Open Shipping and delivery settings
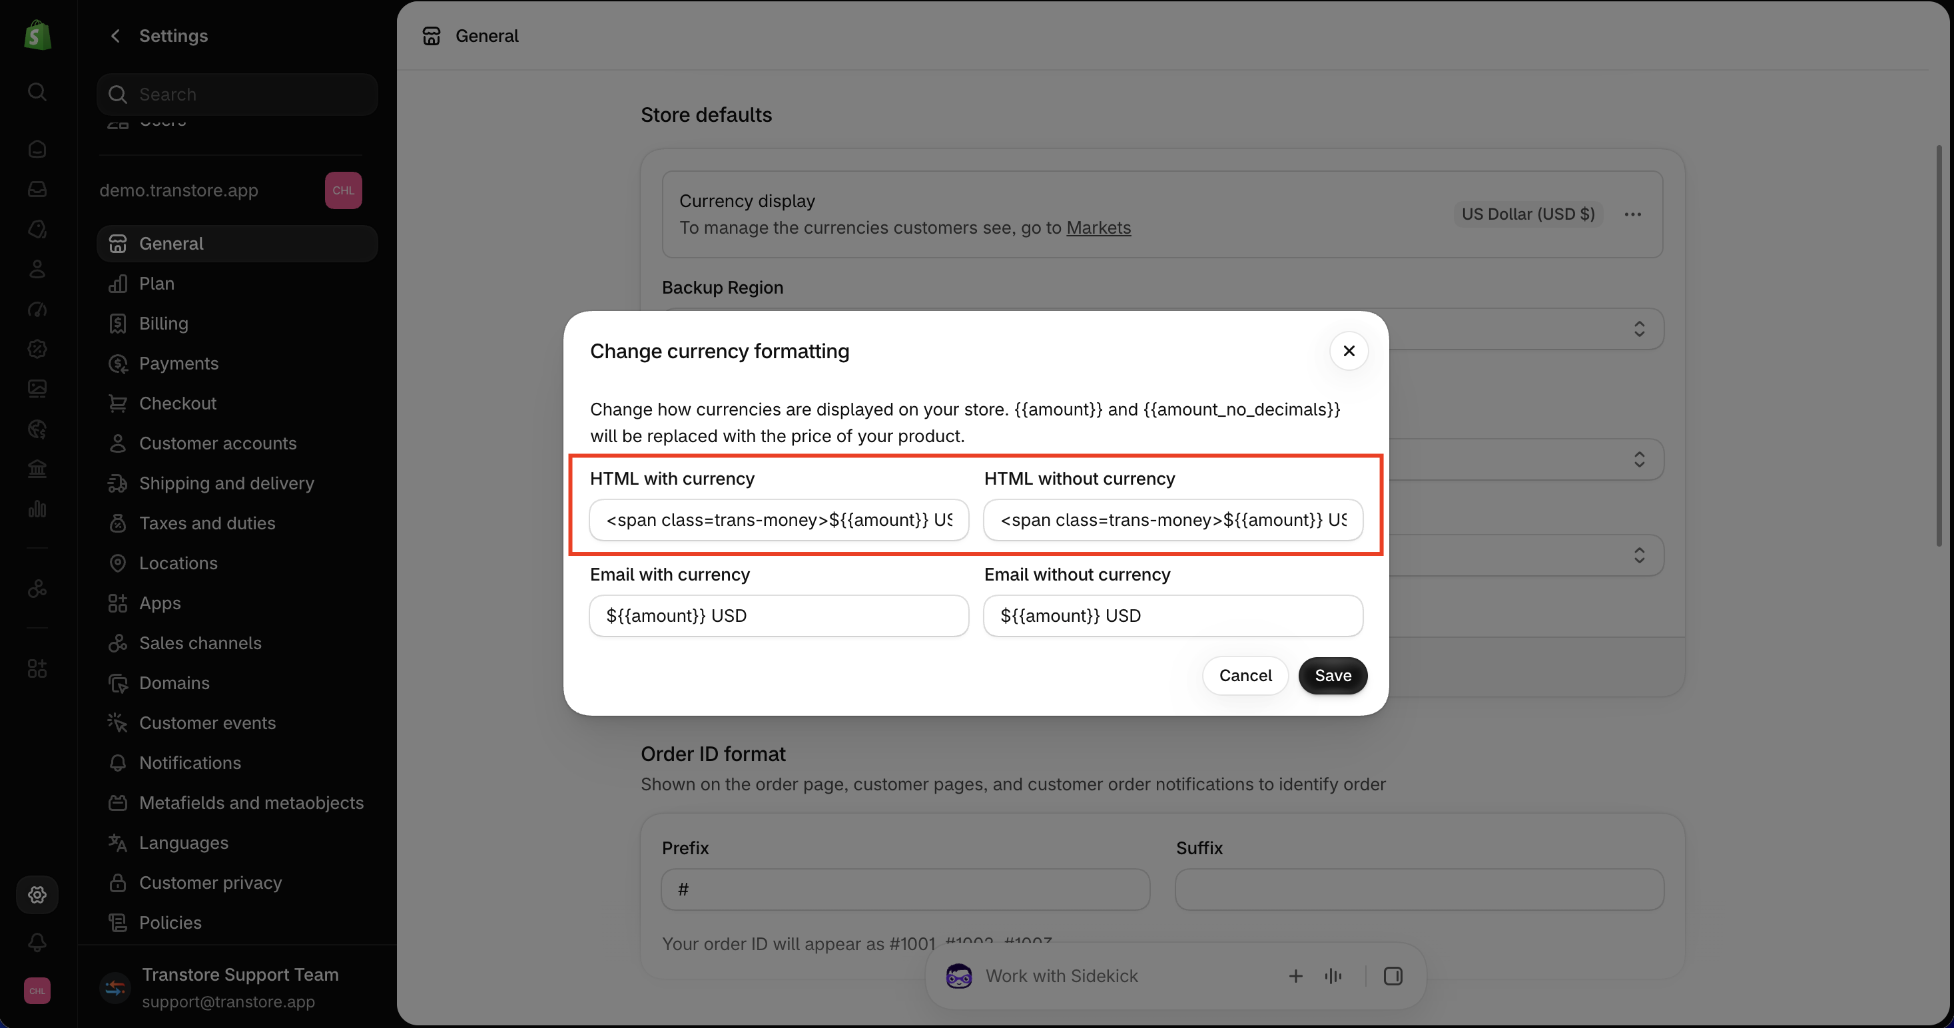1954x1028 pixels. click(237, 483)
